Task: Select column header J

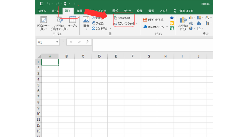Action: point(198,56)
